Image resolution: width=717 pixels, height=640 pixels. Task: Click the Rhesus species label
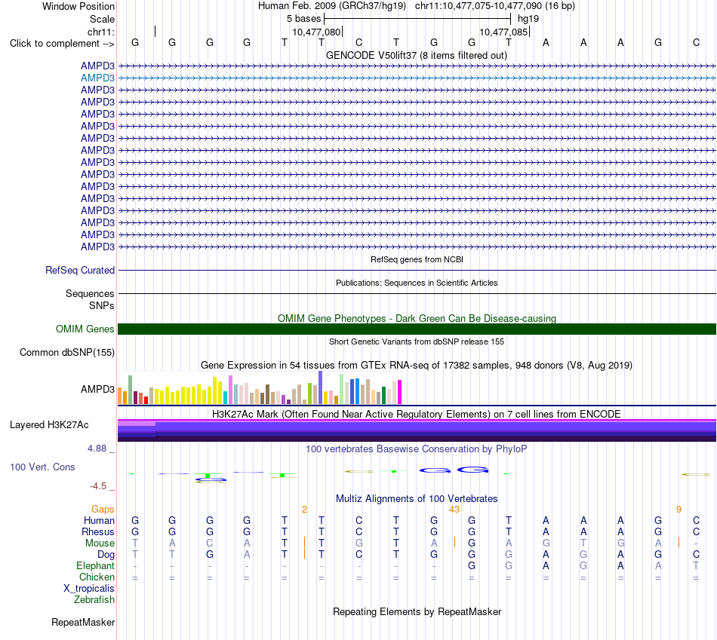coord(98,531)
